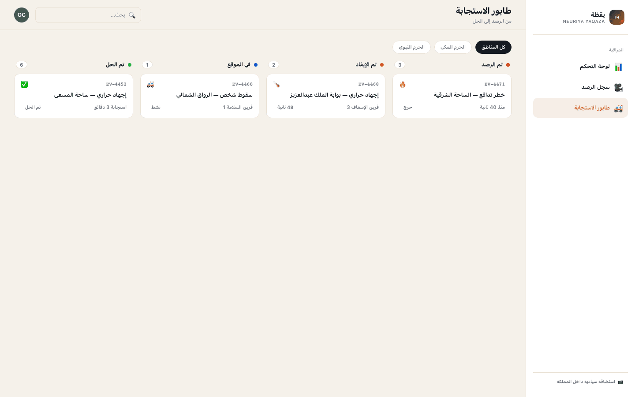
Task: Click the بحث search field
Action: pyautogui.click(x=88, y=15)
